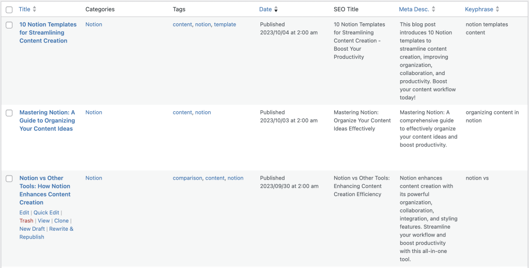This screenshot has height=268, width=529.
Task: Click content tag in 10 Notion Templates row
Action: [x=182, y=24]
